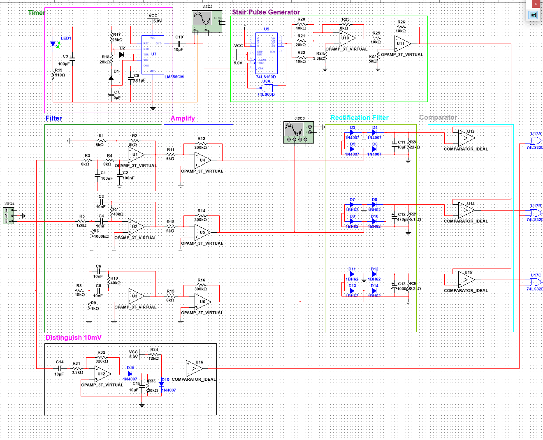The width and height of the screenshot is (543, 440).
Task: Select op-amp U11 in Stair Pulse Generator
Action: click(403, 43)
